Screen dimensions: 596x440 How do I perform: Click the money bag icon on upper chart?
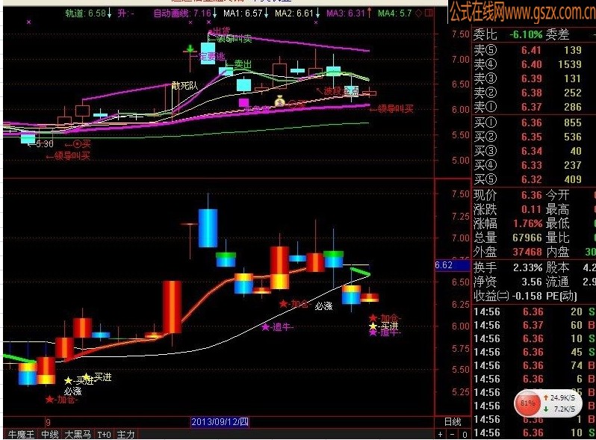pyautogui.click(x=280, y=101)
